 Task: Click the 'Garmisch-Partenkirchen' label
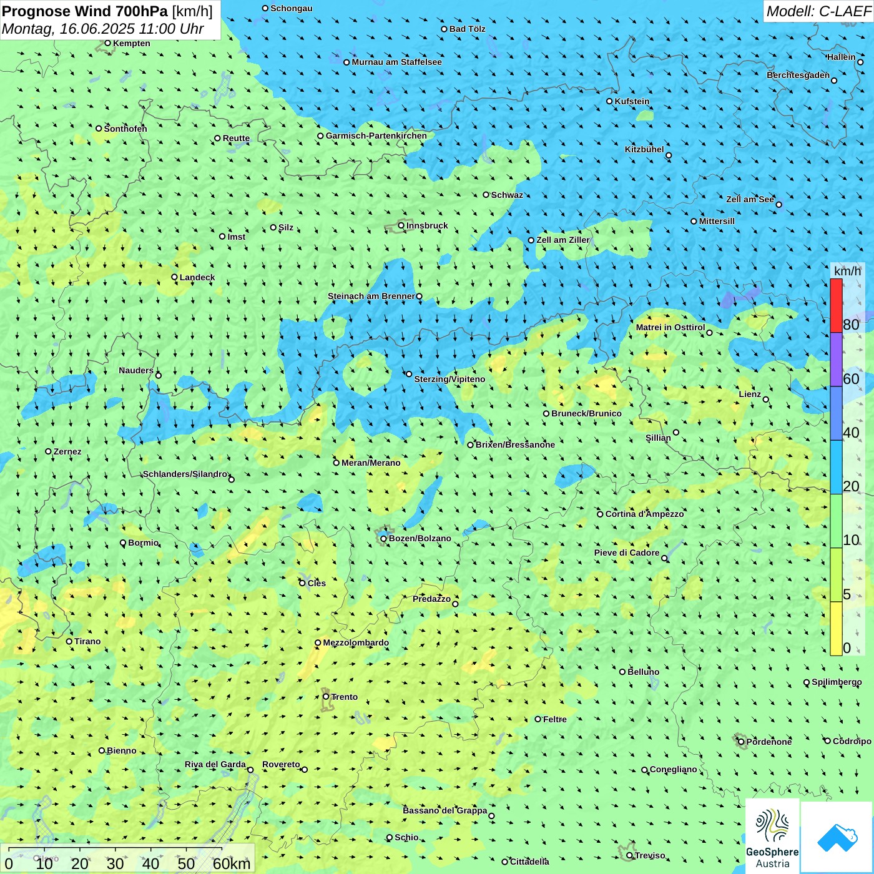pyautogui.click(x=376, y=135)
